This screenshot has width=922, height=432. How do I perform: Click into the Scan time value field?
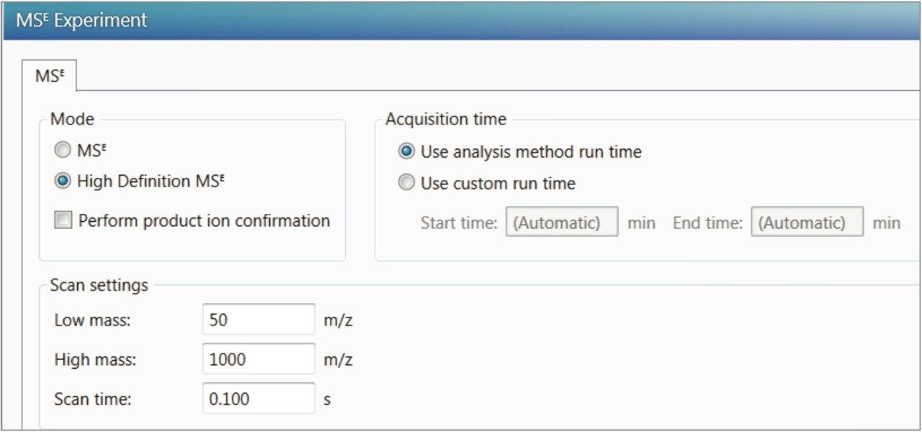(259, 398)
